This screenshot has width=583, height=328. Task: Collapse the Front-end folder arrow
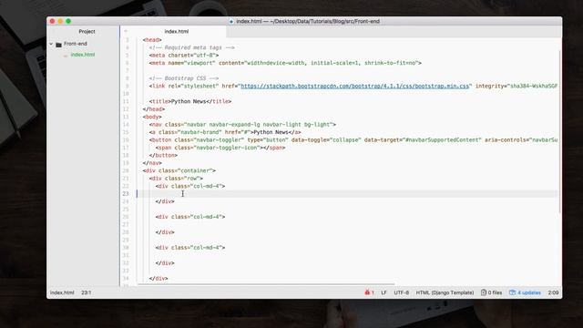51,44
